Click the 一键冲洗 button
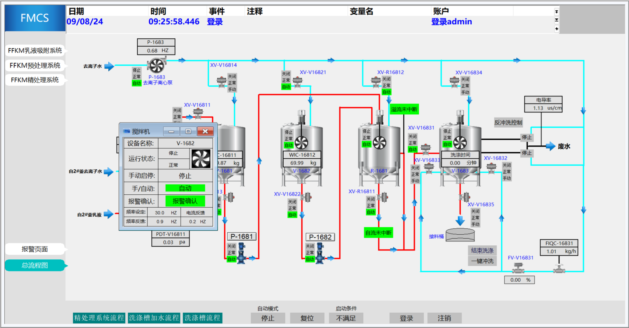 pos(482,261)
